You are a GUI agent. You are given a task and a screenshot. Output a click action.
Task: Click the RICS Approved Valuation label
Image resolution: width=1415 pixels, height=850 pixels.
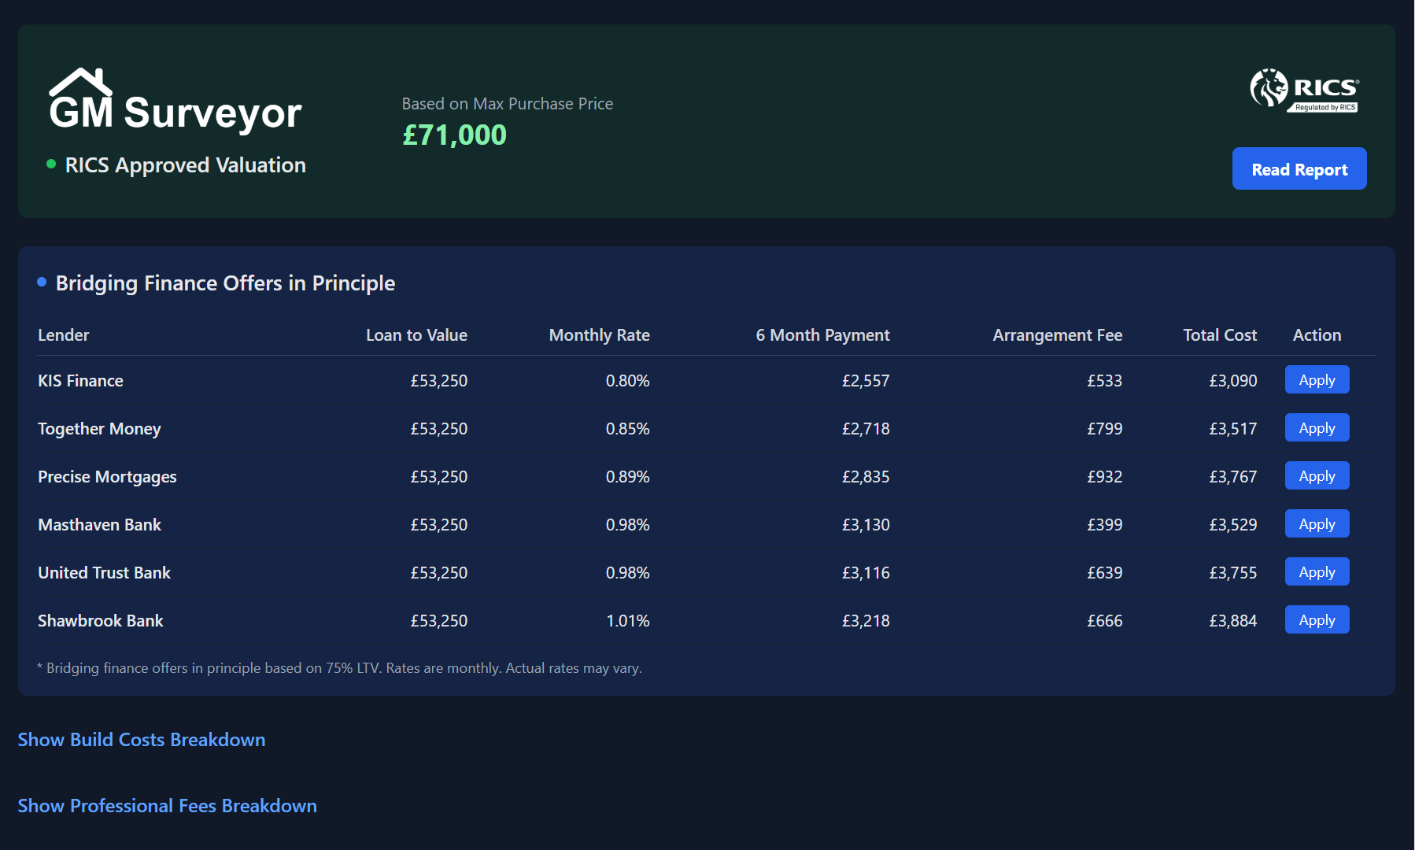[x=185, y=165]
